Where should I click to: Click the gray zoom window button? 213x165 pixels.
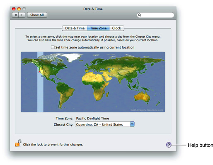point(24,9)
